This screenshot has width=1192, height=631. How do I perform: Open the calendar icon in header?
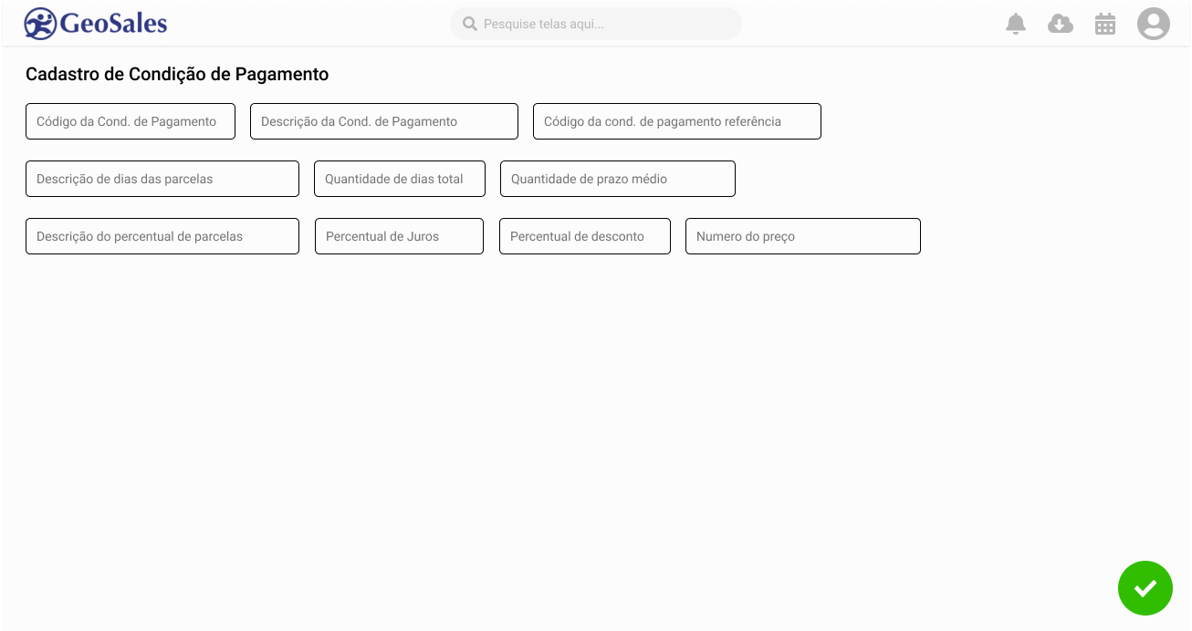click(x=1105, y=24)
